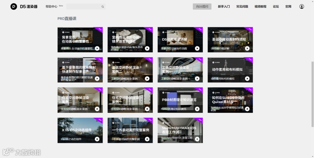The image size is (314, 158).
Task: Open the 一个外景动画的完整案例 thumbnail
Action: (x=130, y=130)
